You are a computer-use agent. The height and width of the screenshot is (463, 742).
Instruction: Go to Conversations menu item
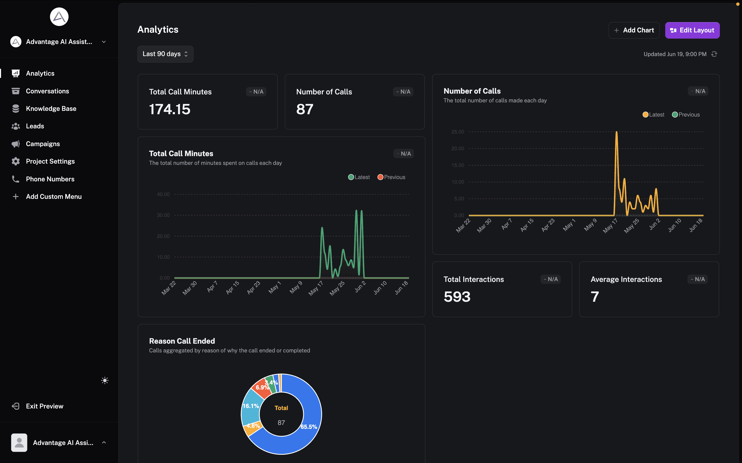click(x=47, y=91)
